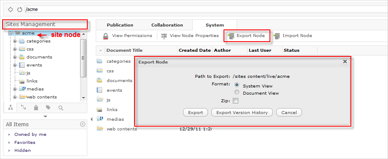This screenshot has height=159, width=388.
Task: Click the Export button in the dialog
Action: point(196,112)
